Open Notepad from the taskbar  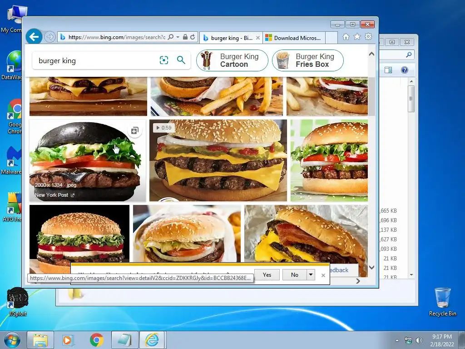tap(125, 340)
